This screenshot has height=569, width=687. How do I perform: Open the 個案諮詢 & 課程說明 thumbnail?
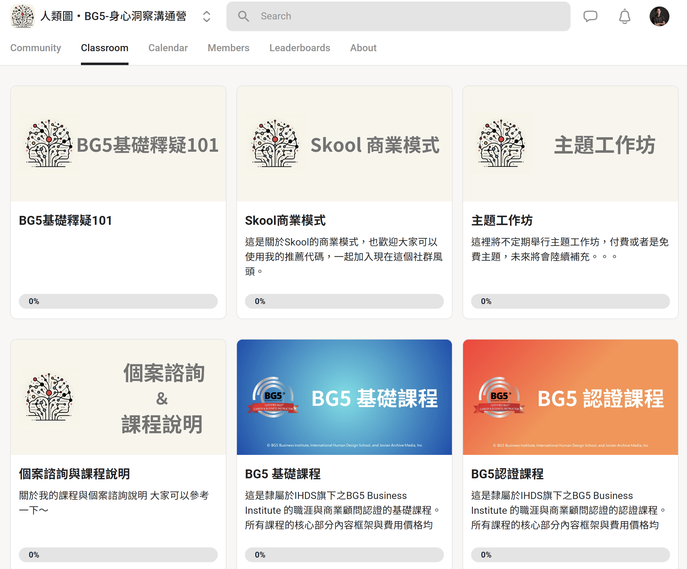118,397
